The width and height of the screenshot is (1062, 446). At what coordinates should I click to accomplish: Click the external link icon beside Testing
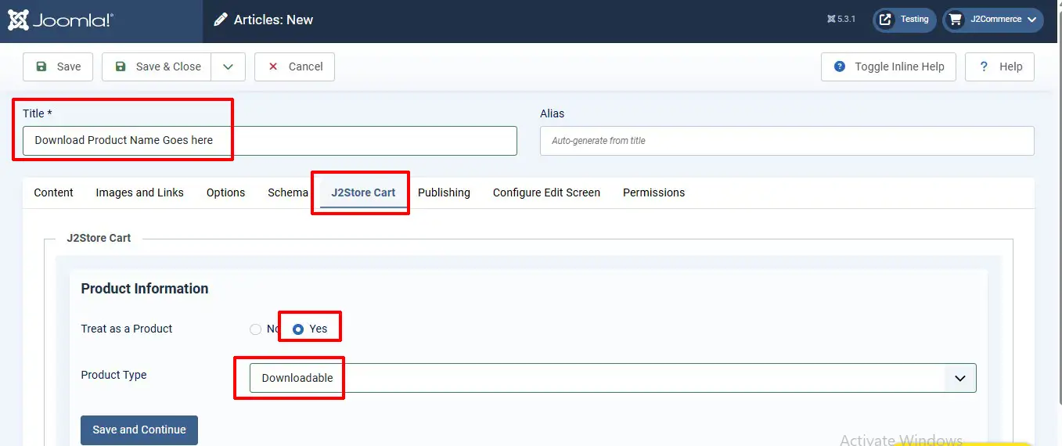coord(885,20)
